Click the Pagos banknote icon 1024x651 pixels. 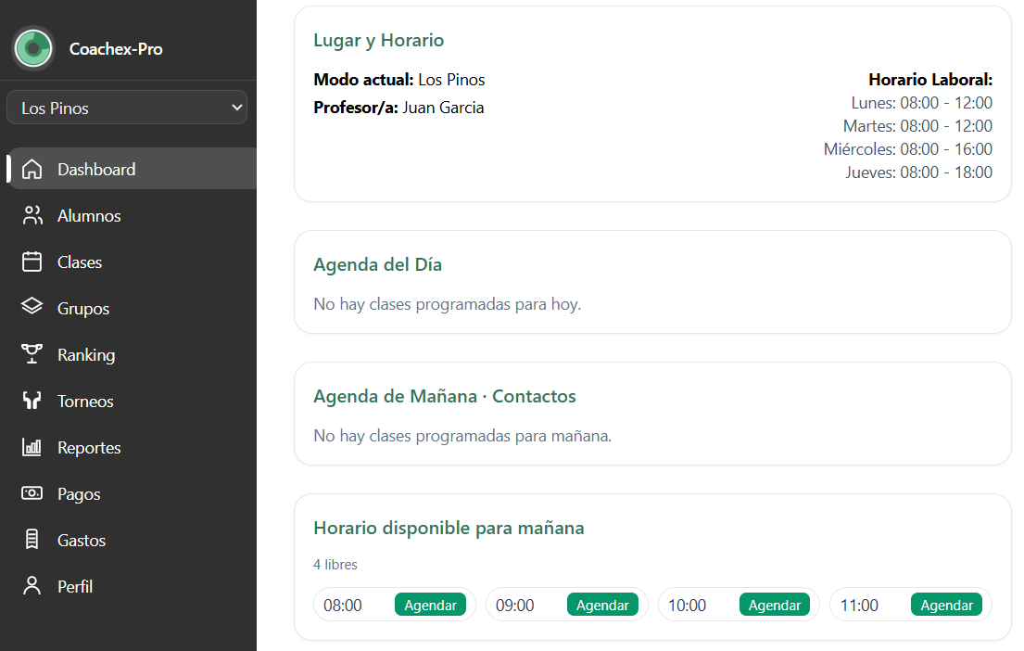click(32, 493)
